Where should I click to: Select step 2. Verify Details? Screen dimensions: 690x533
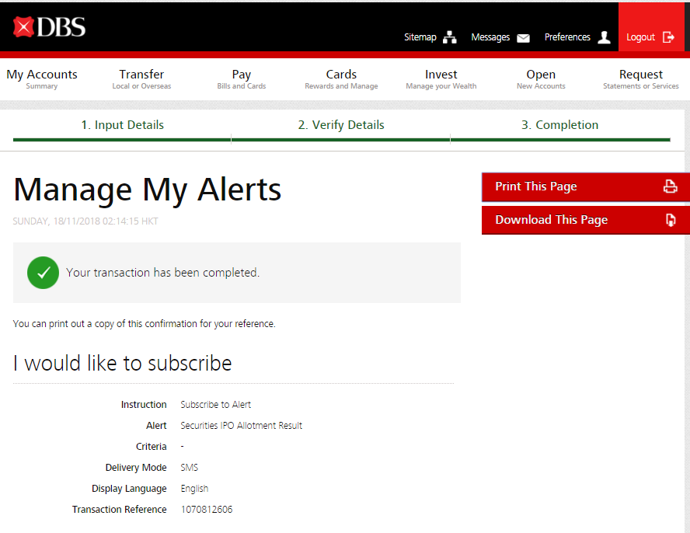pyautogui.click(x=340, y=125)
